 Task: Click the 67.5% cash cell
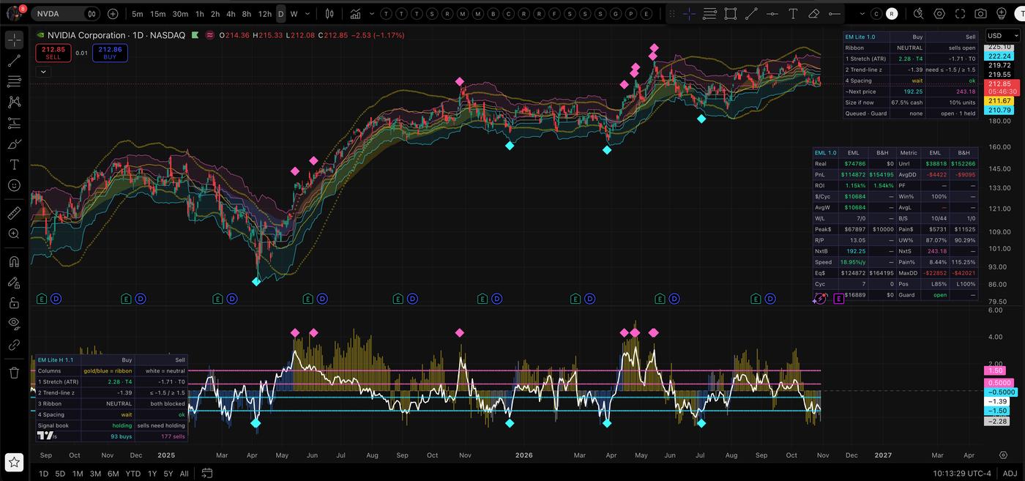(x=906, y=102)
